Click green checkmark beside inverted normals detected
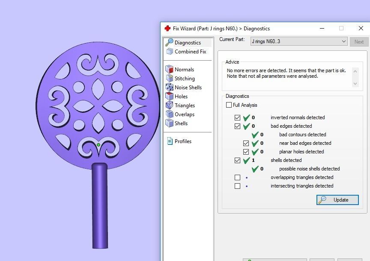Image resolution: width=370 pixels, height=261 pixels. click(x=246, y=117)
